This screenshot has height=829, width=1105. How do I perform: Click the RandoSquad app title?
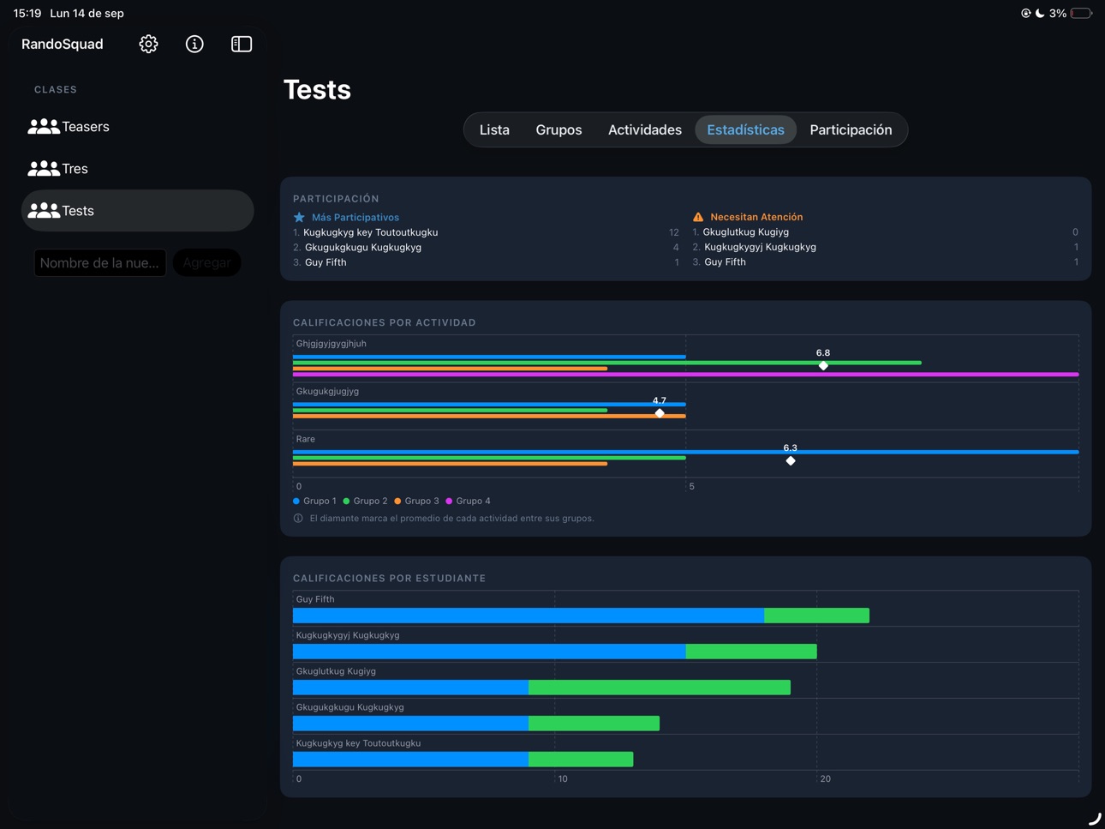(x=63, y=44)
